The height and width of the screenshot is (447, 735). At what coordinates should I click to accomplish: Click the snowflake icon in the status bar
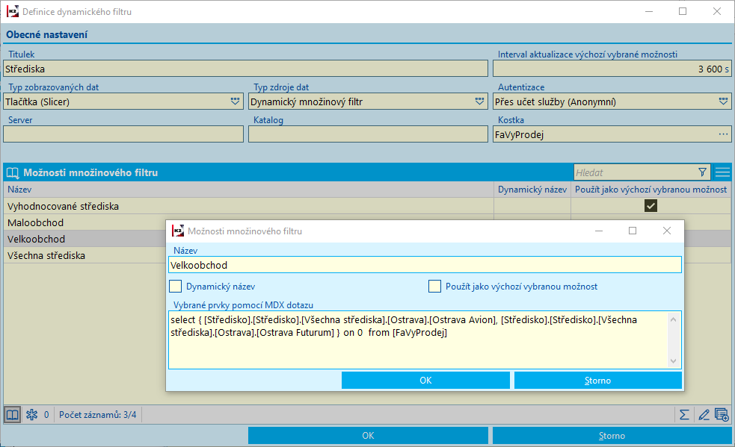pyautogui.click(x=32, y=415)
